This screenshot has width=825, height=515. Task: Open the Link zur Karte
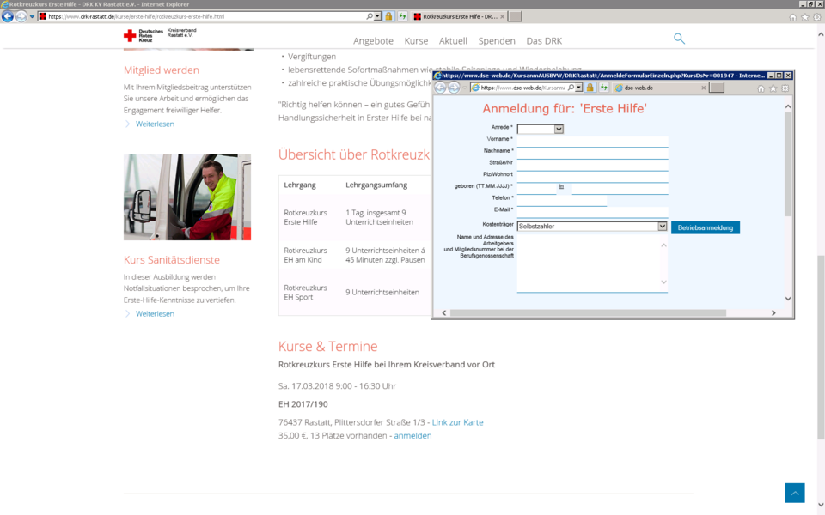click(457, 422)
